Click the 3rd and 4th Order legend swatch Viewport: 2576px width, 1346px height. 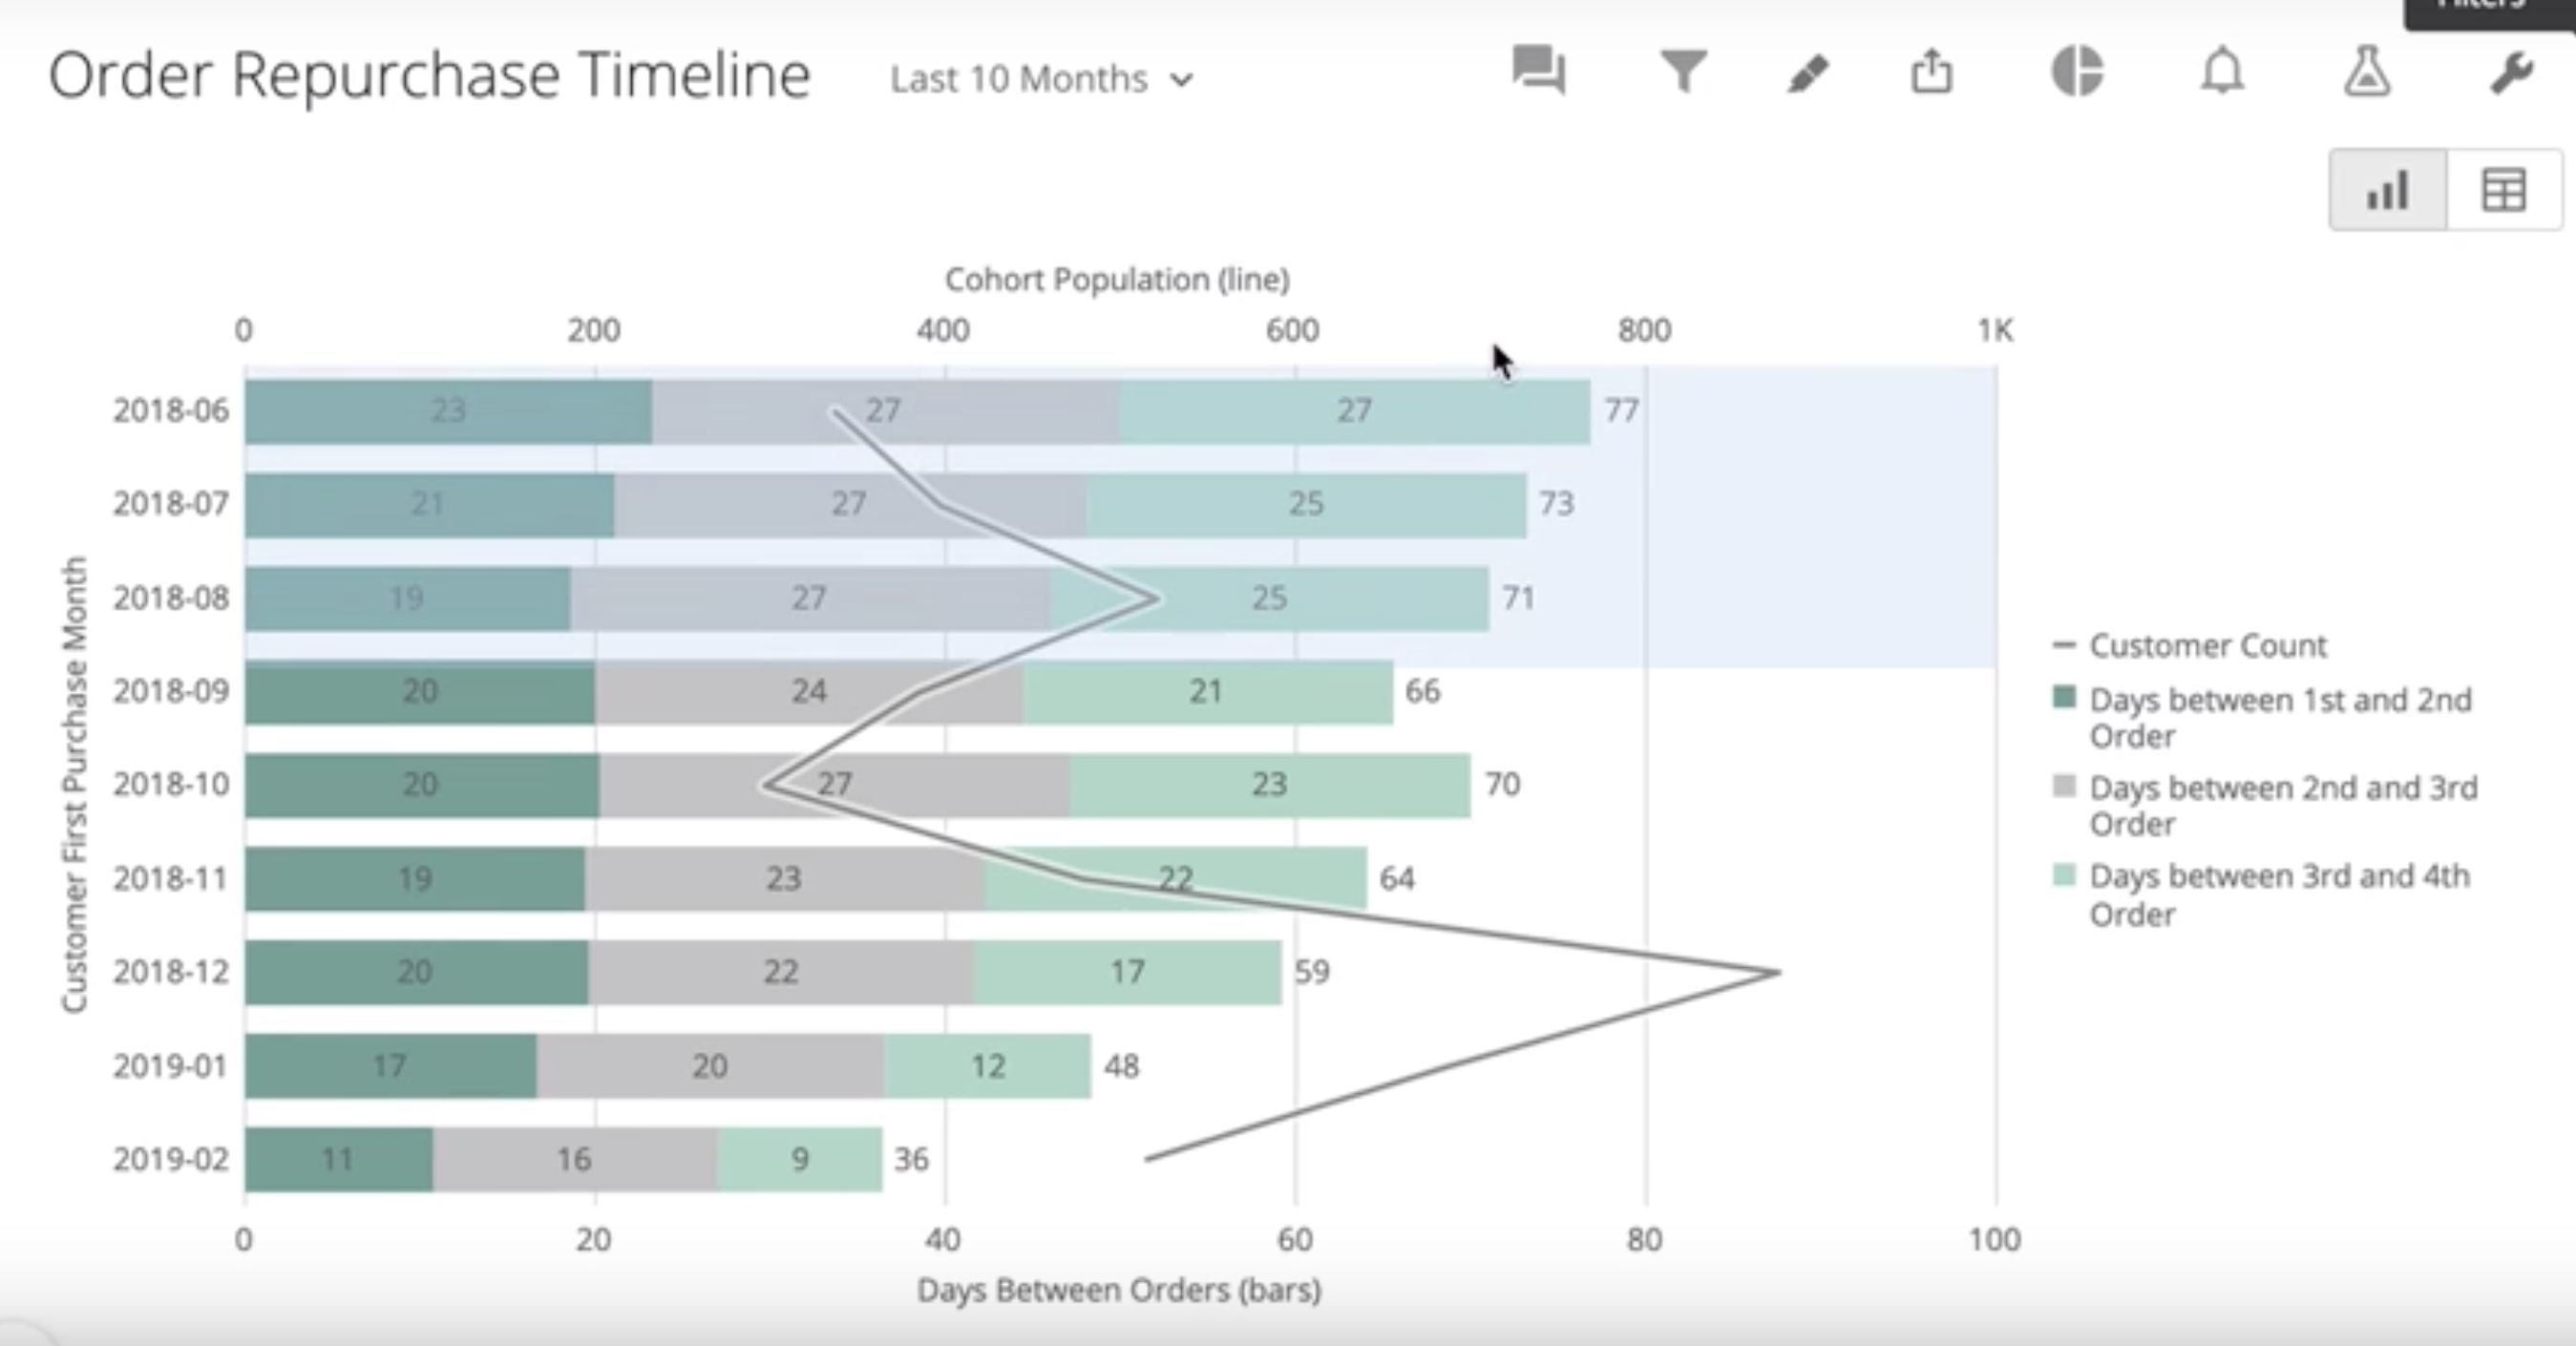[x=2064, y=875]
